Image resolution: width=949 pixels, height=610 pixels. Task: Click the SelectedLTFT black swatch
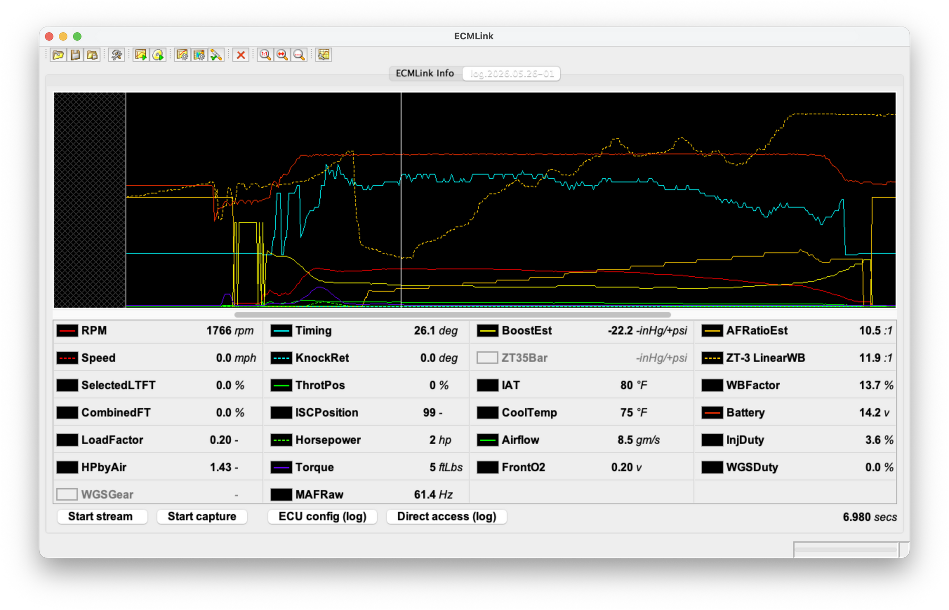[x=67, y=385]
